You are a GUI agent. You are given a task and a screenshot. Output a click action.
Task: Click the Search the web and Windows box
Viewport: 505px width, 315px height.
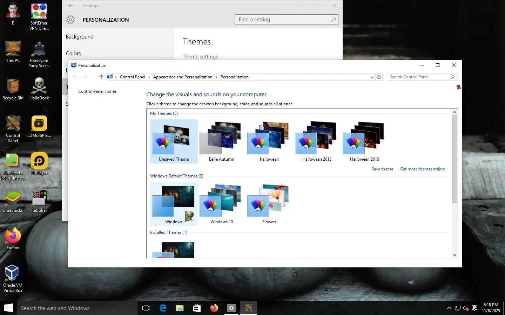point(77,308)
